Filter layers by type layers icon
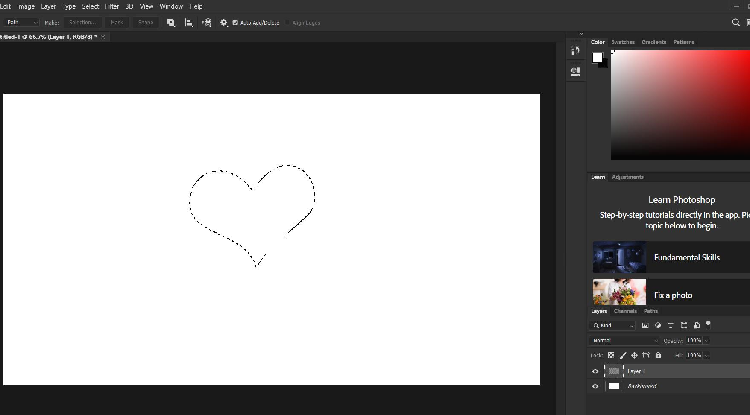The height and width of the screenshot is (415, 750). click(671, 325)
